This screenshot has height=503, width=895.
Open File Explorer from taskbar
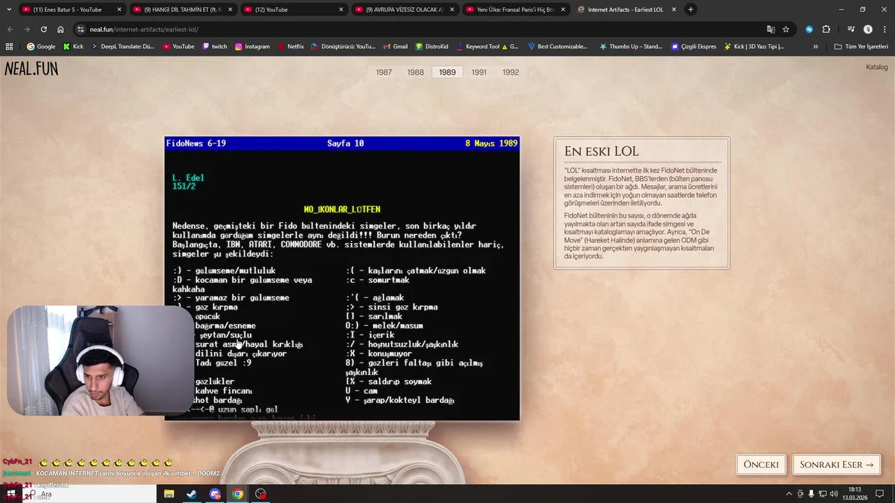click(169, 494)
